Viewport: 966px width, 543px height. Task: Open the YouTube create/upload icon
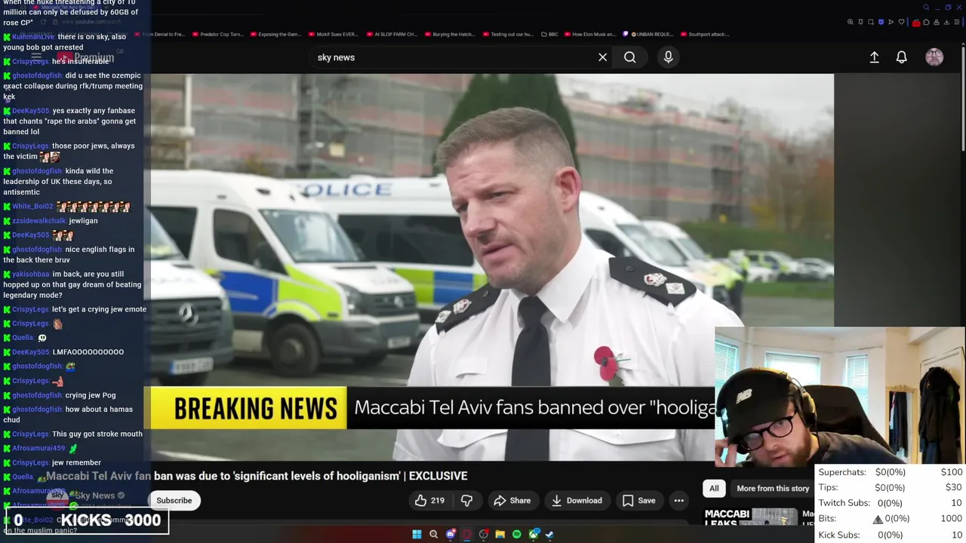pos(874,57)
